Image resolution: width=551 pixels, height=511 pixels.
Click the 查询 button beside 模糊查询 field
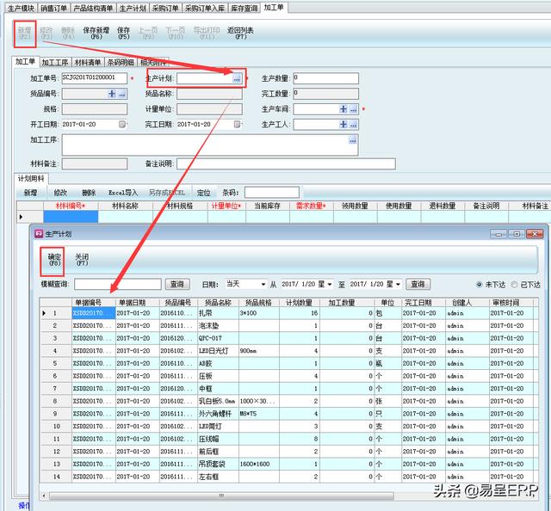pyautogui.click(x=176, y=284)
